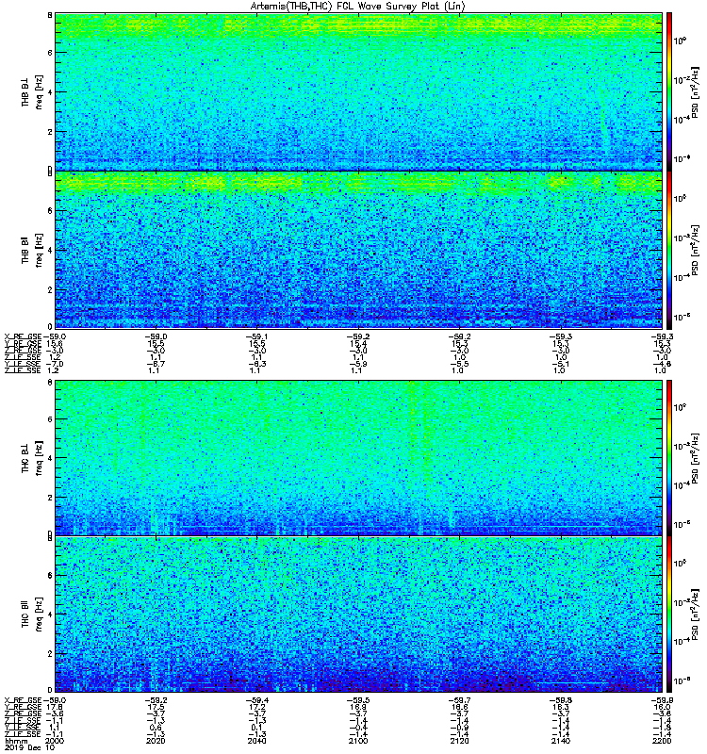Click the date label '2019 Dec 10'

pyautogui.click(x=29, y=747)
